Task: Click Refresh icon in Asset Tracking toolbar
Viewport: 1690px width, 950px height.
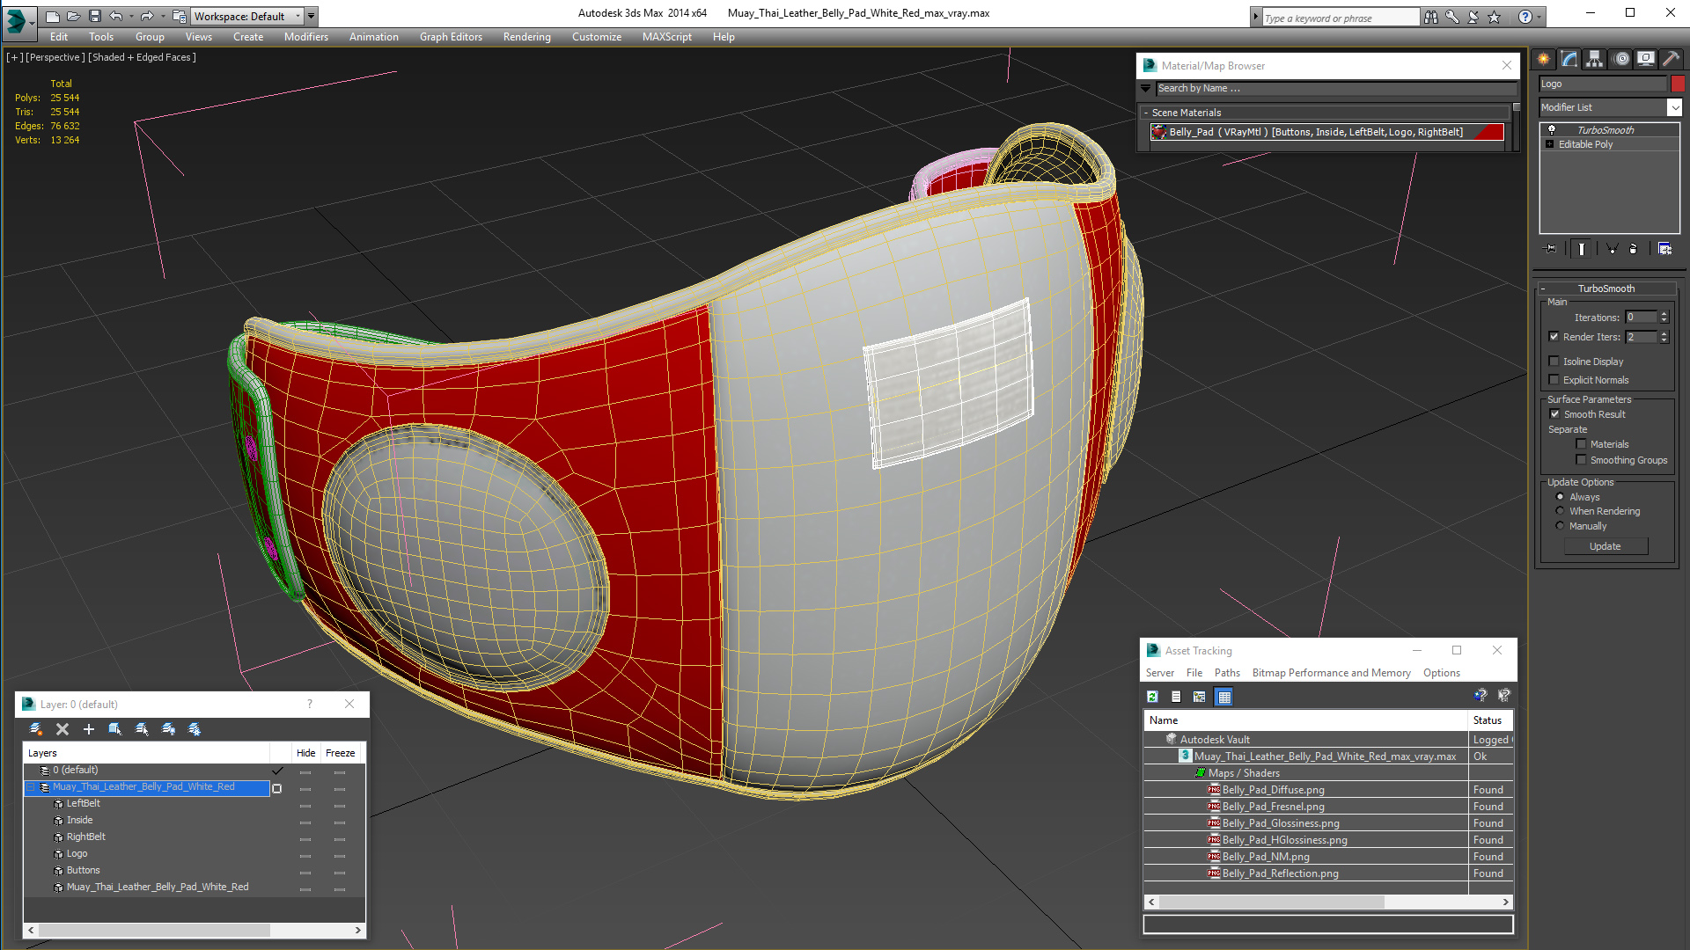Action: 1152,697
